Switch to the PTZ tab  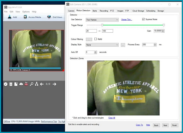pyautogui.click(x=112, y=11)
